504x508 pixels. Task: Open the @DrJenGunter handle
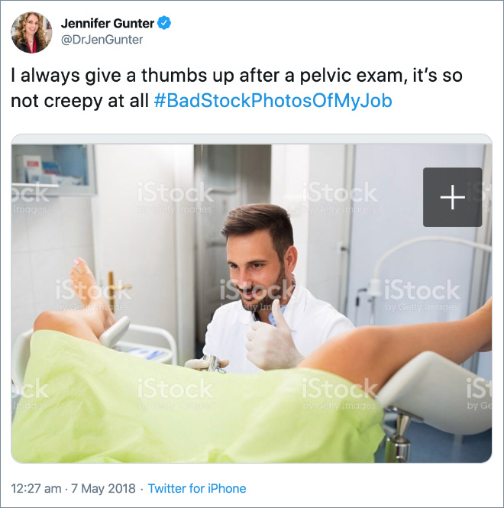102,40
